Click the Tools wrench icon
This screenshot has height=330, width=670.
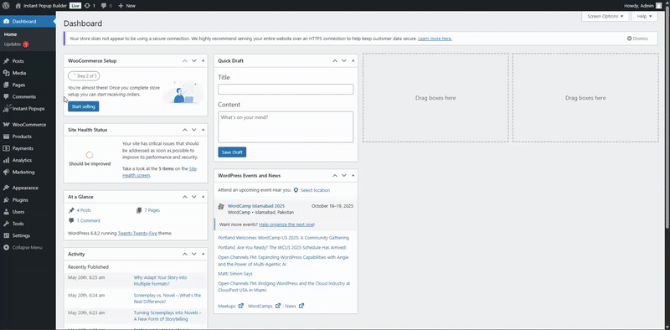[x=6, y=224]
